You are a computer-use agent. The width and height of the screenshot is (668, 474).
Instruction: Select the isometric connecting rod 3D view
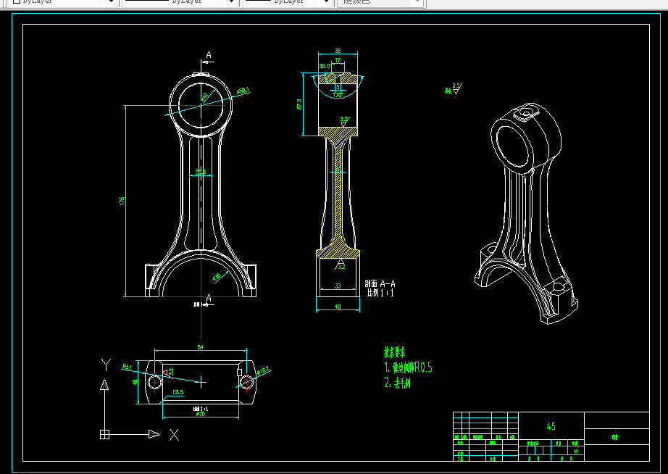point(526,213)
